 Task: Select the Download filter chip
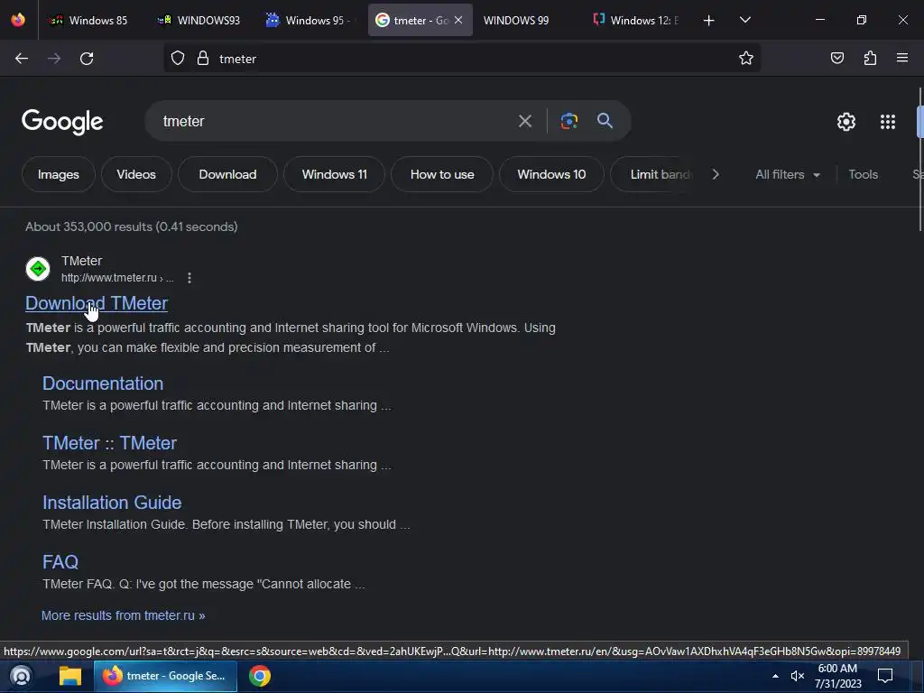[x=227, y=174]
